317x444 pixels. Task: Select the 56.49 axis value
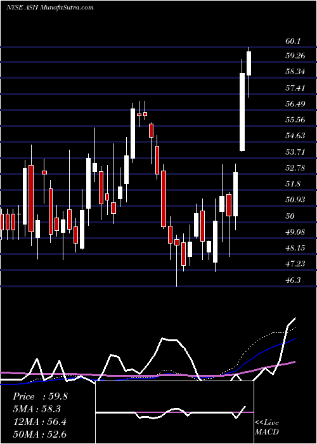point(295,104)
